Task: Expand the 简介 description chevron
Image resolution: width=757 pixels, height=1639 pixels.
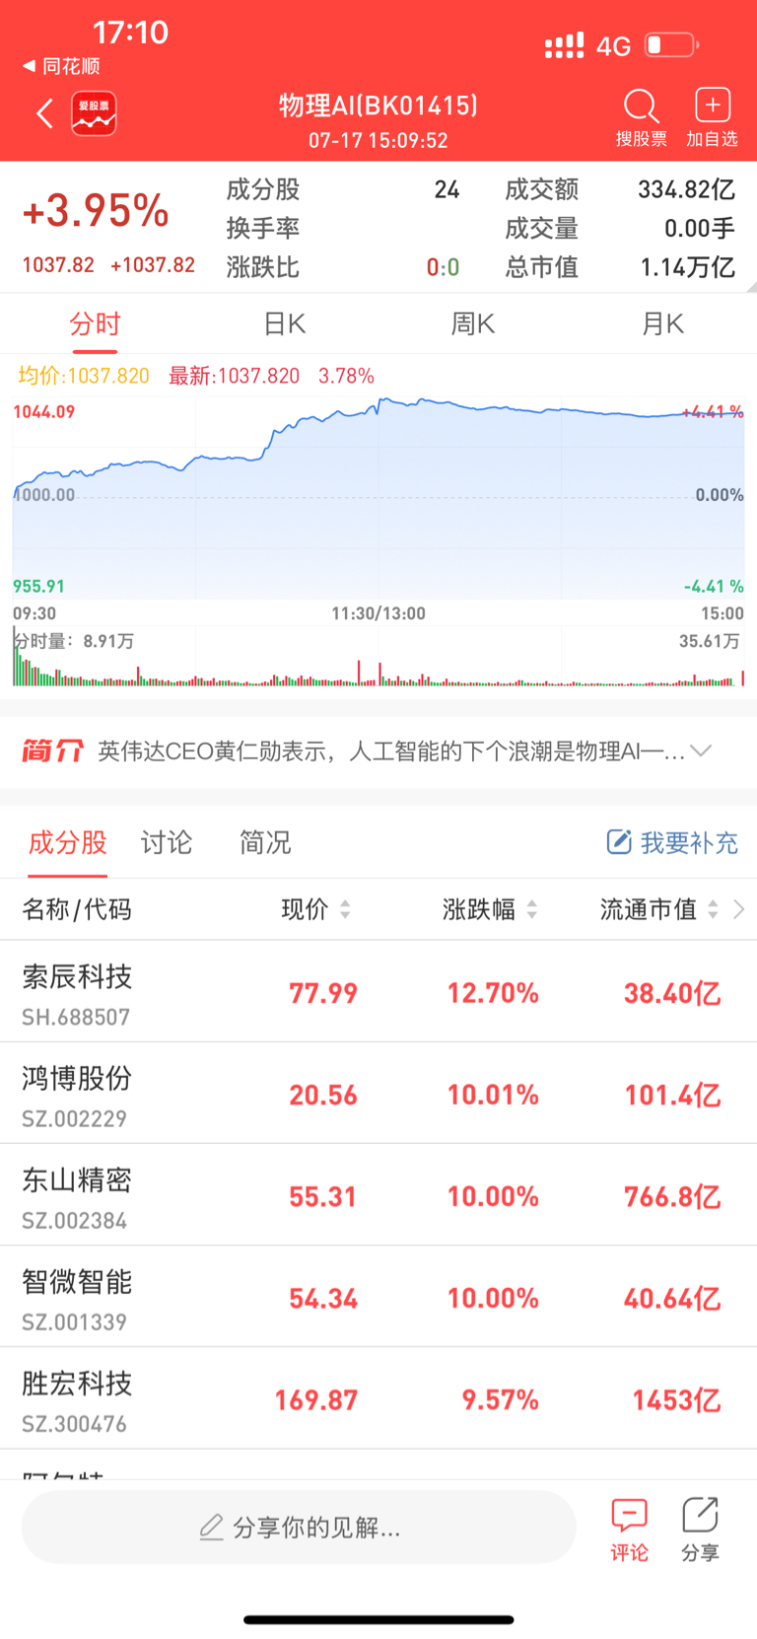Action: coord(702,750)
